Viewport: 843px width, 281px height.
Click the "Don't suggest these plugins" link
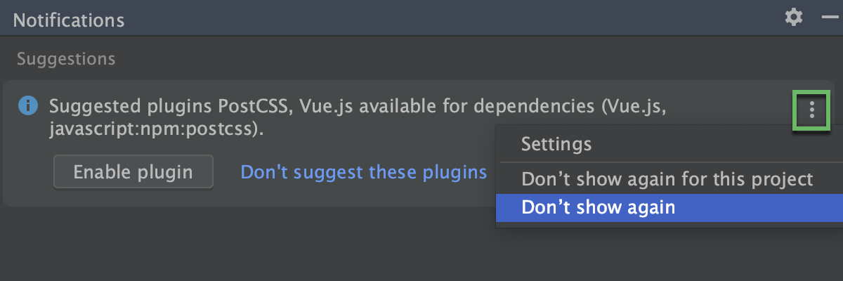[364, 172]
